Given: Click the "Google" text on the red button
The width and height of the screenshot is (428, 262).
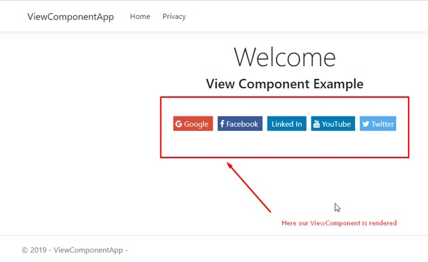Looking at the screenshot, I should pyautogui.click(x=196, y=124).
